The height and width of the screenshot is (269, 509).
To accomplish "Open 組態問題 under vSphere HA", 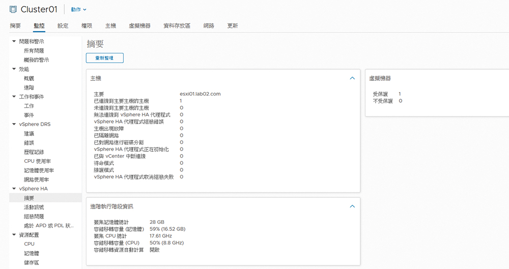I will [x=34, y=217].
